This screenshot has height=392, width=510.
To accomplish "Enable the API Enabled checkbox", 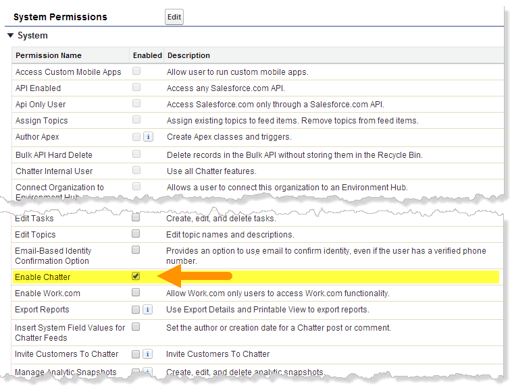I will tap(136, 88).
